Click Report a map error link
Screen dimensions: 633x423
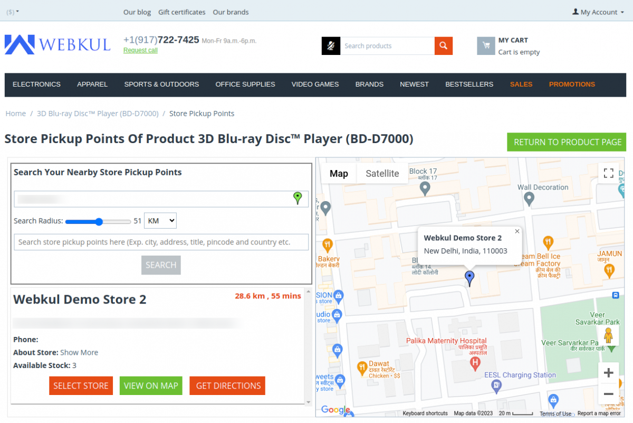coord(599,413)
